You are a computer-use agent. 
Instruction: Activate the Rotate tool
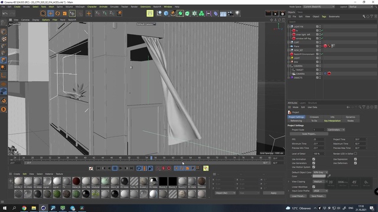pyautogui.click(x=58, y=14)
